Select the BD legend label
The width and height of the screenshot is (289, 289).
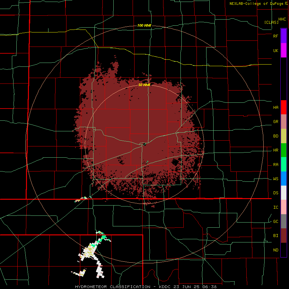(x=276, y=136)
